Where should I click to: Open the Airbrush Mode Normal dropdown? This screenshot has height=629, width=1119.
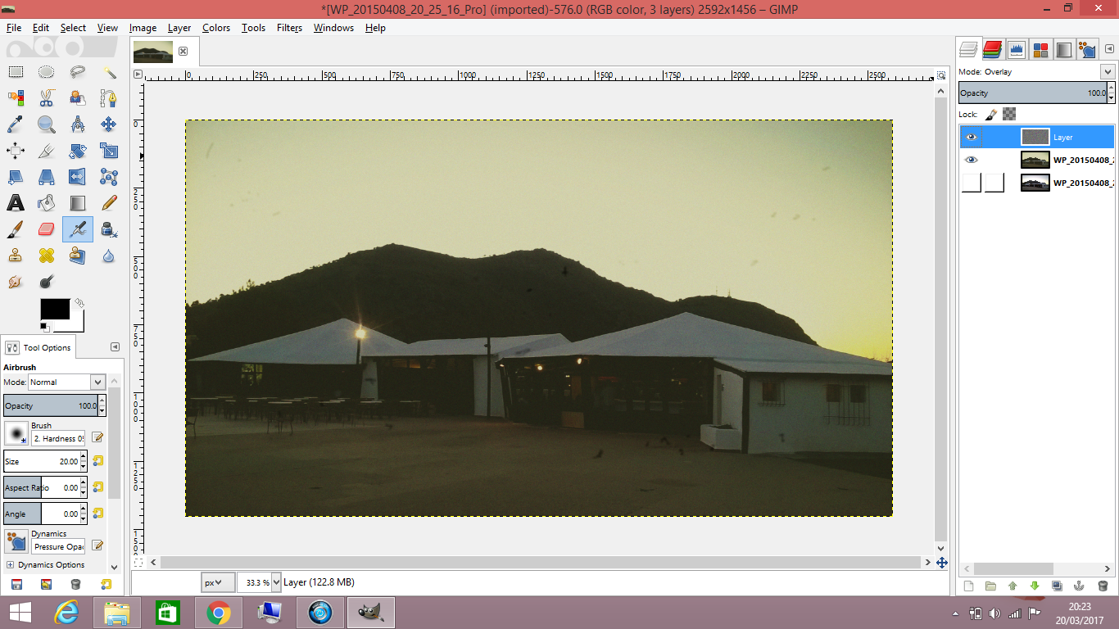click(97, 382)
